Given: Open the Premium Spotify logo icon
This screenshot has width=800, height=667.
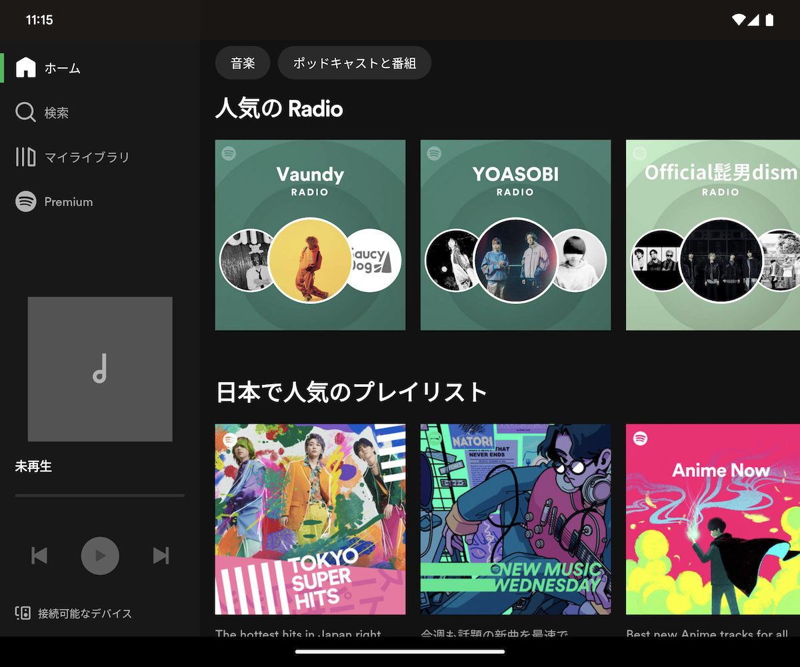Looking at the screenshot, I should (25, 201).
